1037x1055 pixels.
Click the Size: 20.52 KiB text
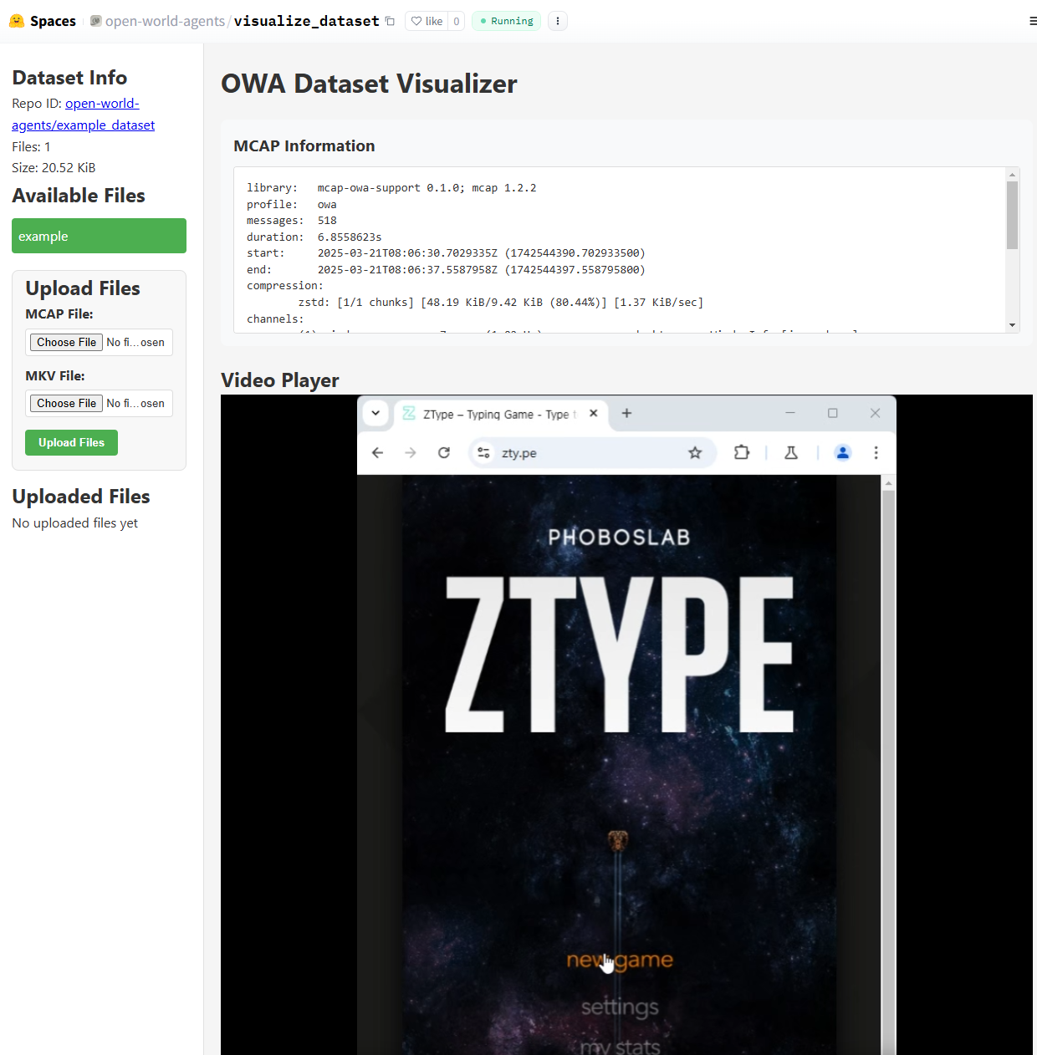[54, 168]
